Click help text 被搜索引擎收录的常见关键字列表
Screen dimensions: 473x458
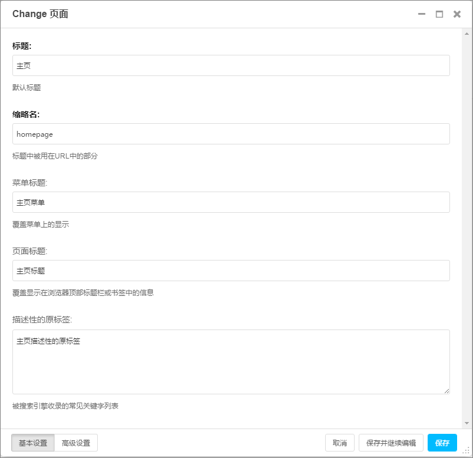click(65, 406)
